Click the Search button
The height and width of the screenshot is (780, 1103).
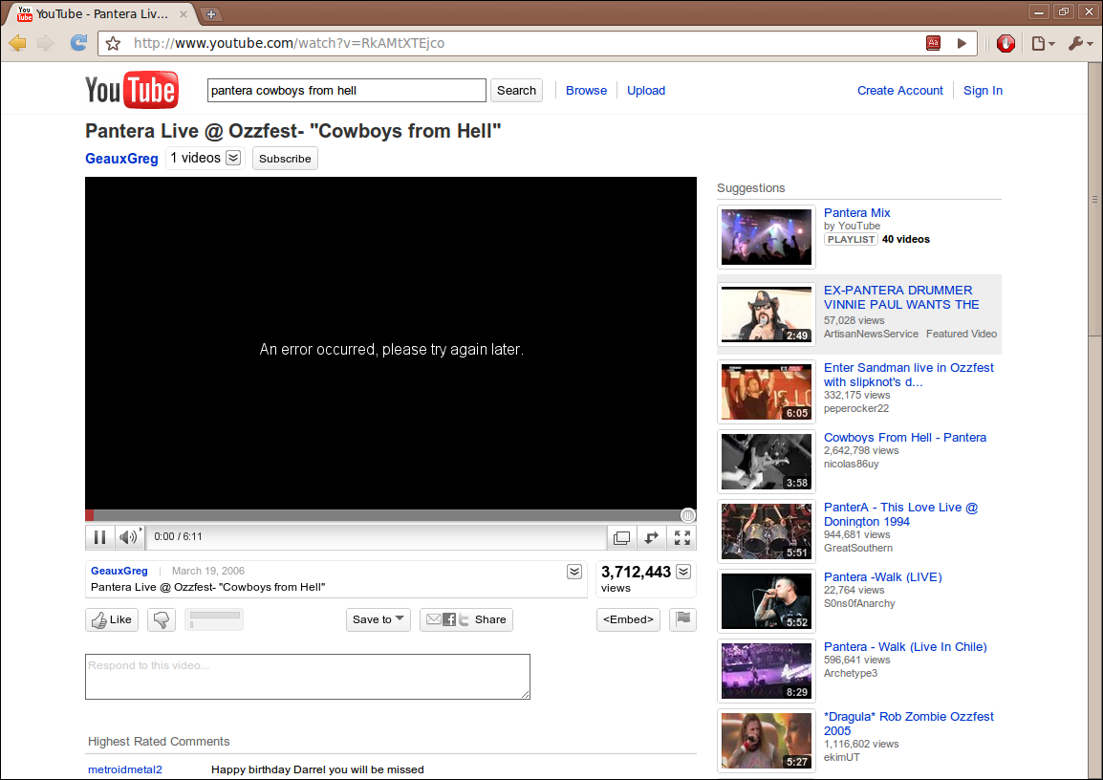click(516, 90)
